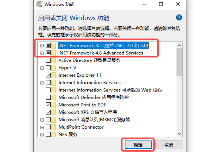Expand the Microsoft 消息队列(MSMQ)服务器 node
This screenshot has height=152, width=222.
pos(42,120)
